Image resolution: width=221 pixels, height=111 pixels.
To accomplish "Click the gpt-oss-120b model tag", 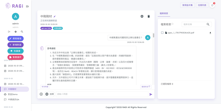I will (x=46, y=28).
